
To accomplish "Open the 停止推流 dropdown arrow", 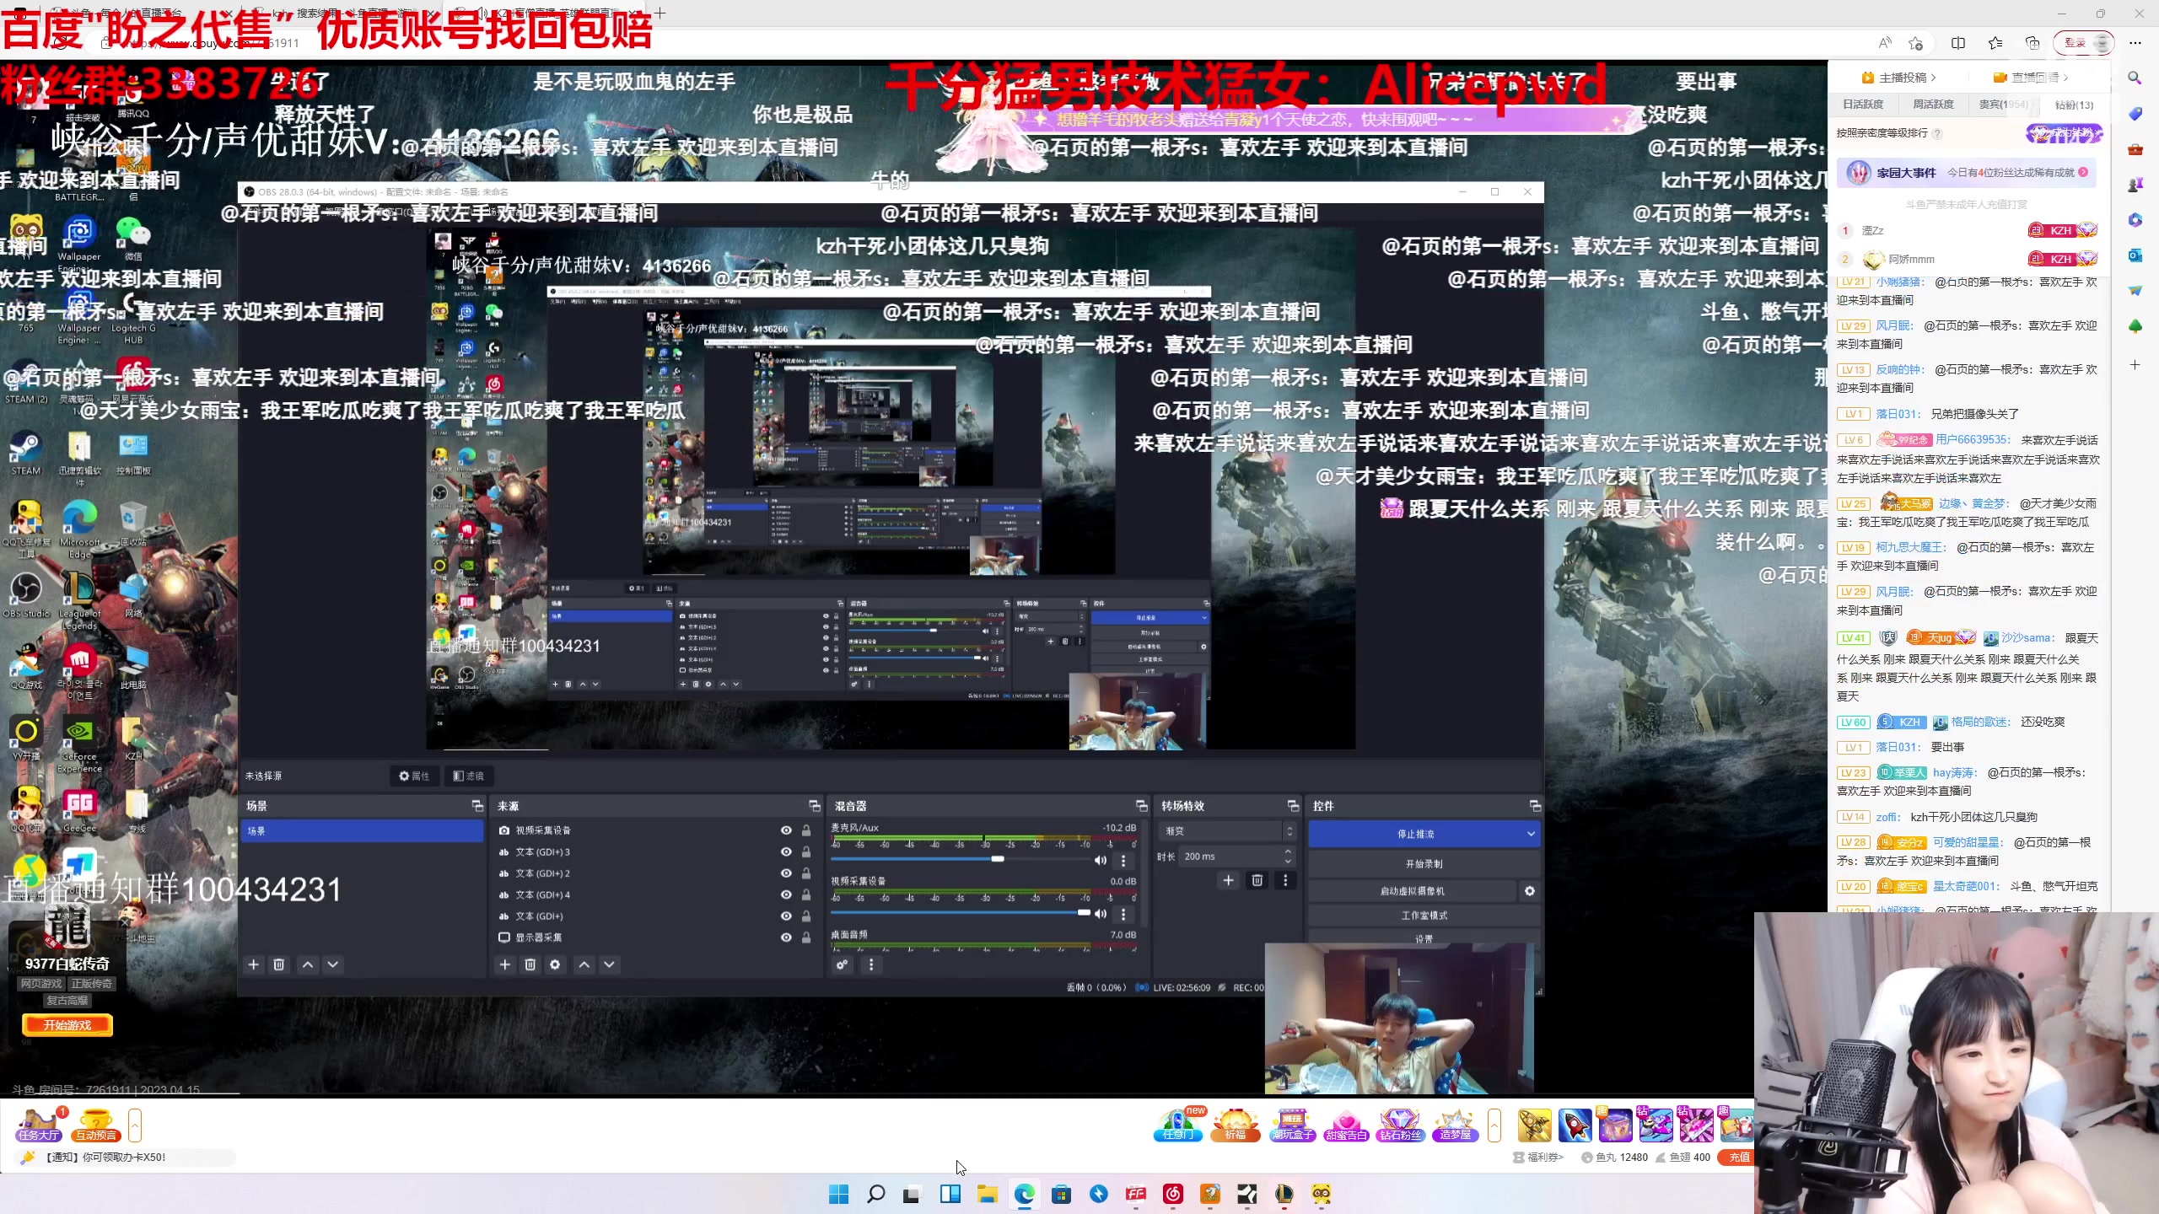I will pos(1532,834).
